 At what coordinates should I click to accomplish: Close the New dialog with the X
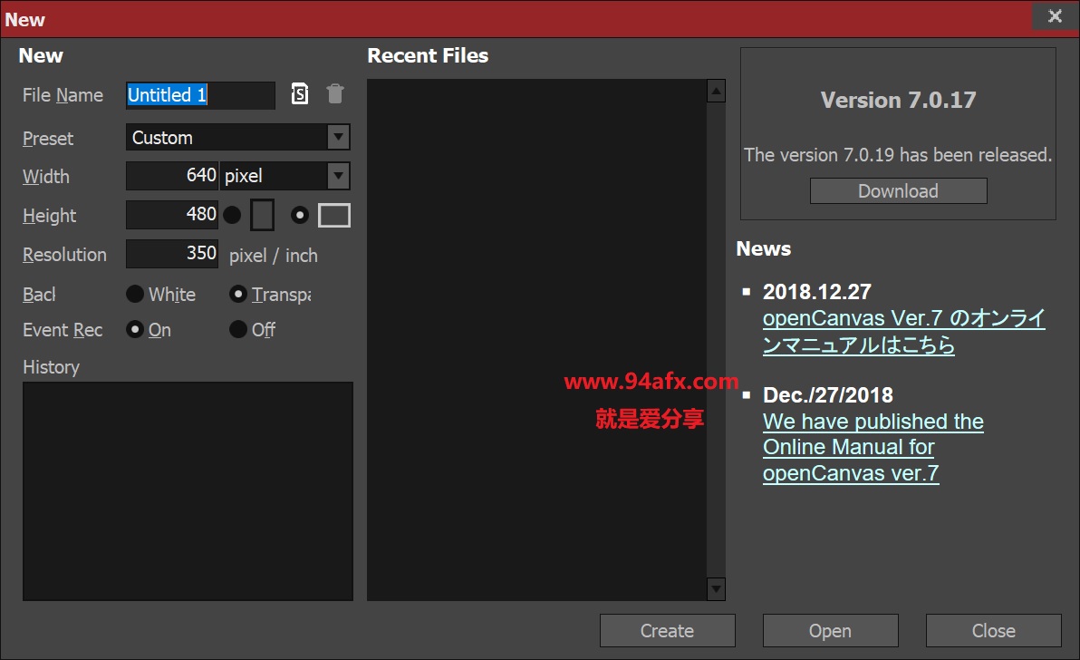pos(1055,15)
